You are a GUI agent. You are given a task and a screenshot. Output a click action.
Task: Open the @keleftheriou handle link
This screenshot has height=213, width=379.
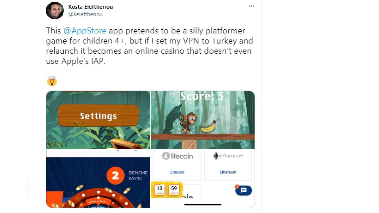86,14
